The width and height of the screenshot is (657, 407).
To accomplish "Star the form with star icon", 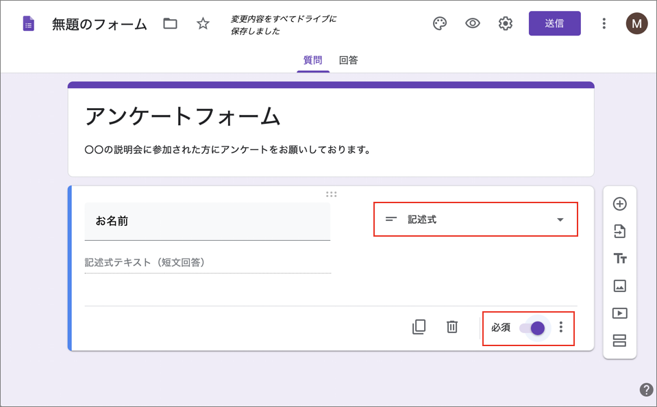I will (203, 23).
